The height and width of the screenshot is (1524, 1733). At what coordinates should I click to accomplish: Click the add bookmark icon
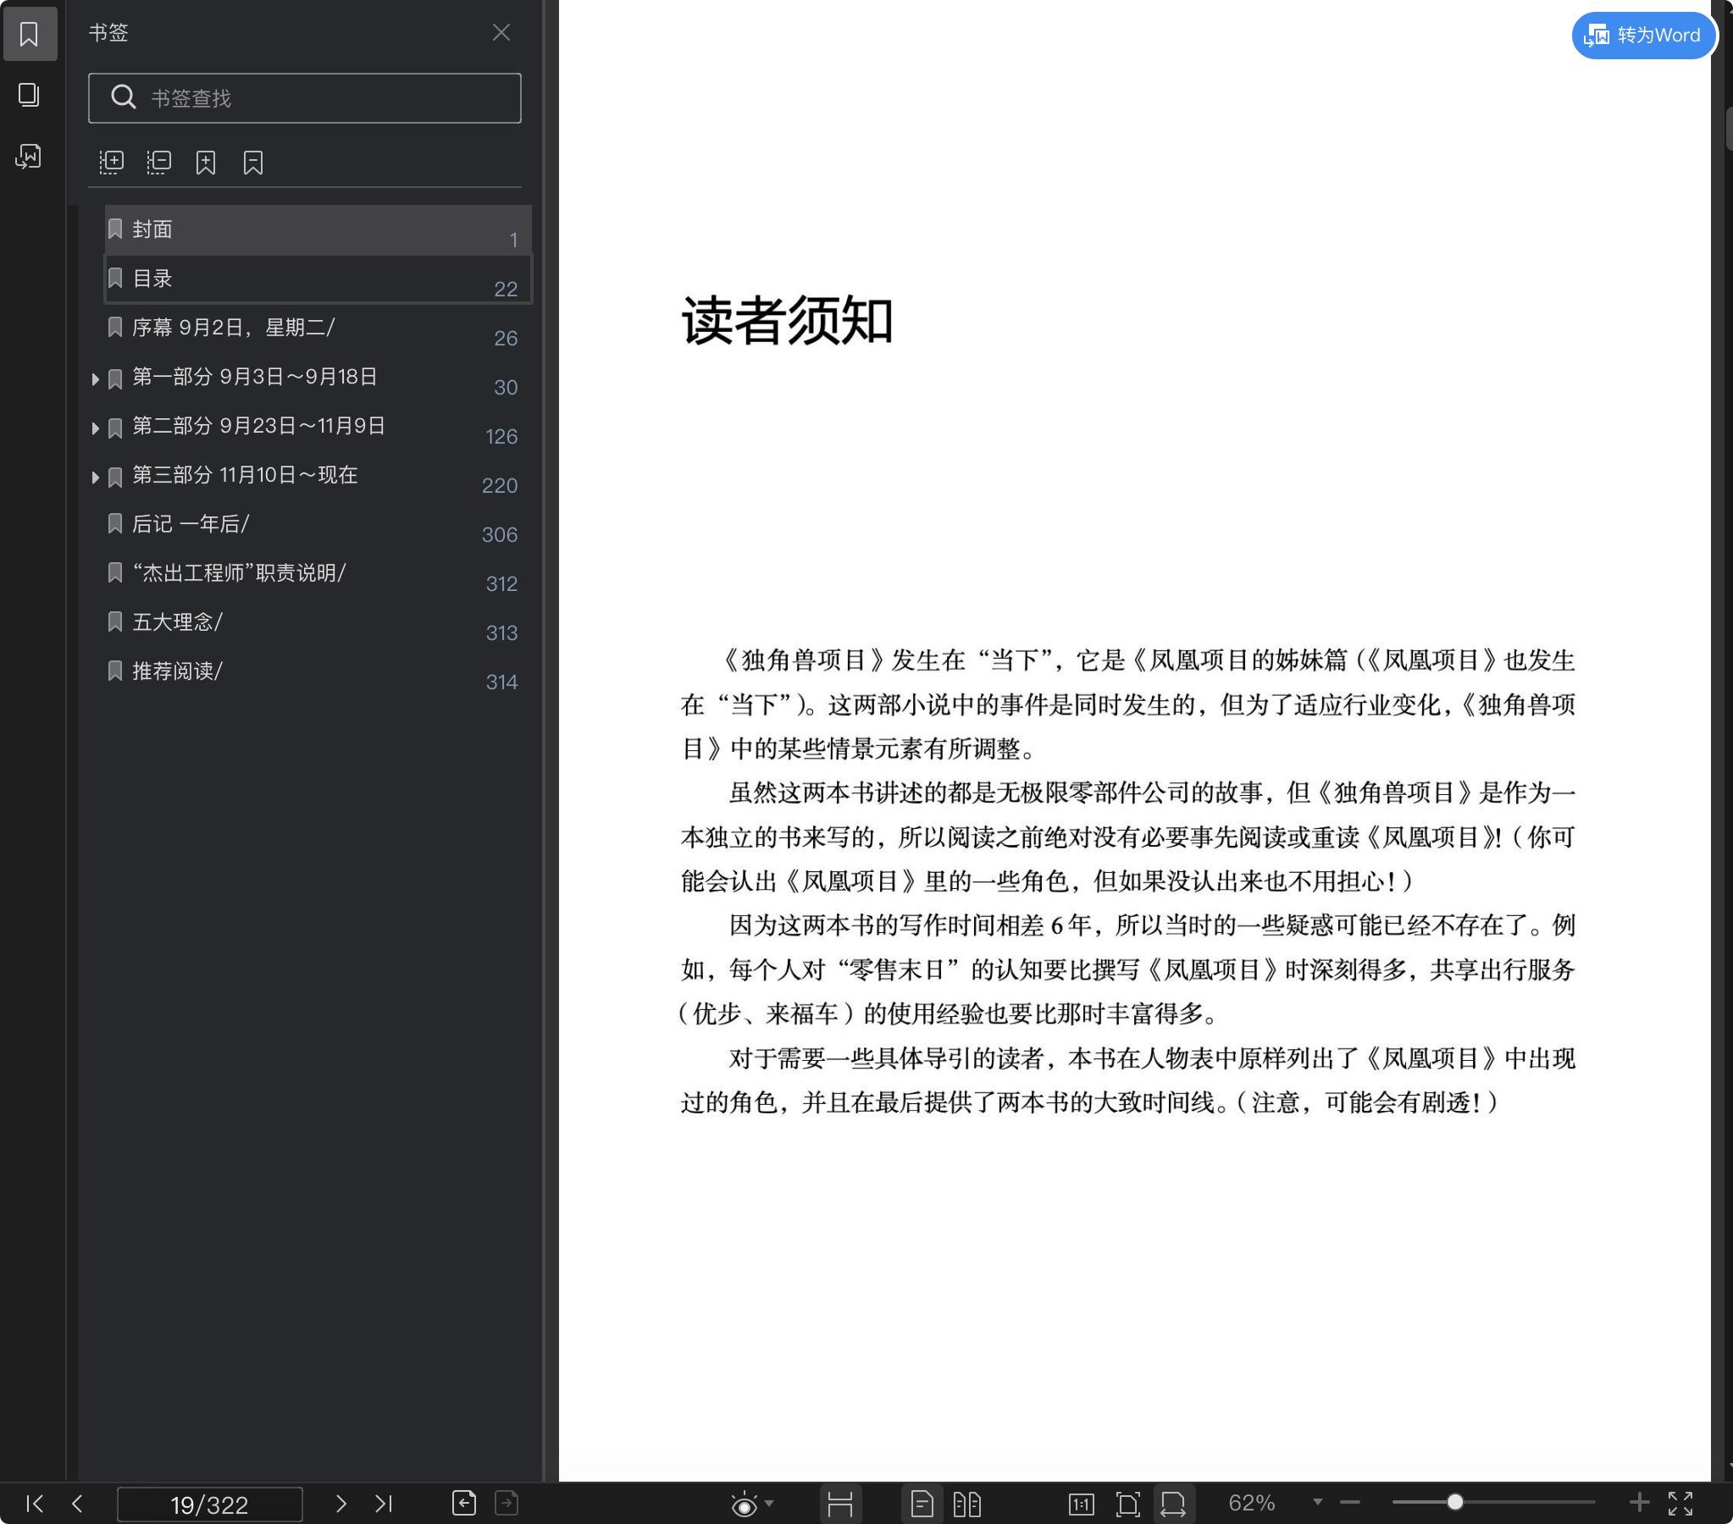pyautogui.click(x=206, y=162)
